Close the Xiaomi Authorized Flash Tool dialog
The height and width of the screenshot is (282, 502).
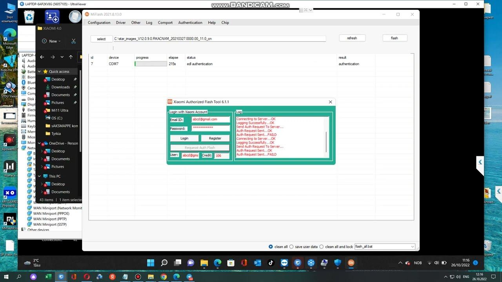point(330,102)
